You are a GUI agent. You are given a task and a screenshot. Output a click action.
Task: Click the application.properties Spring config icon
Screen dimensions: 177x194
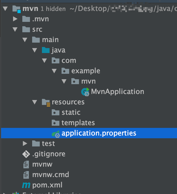[56, 134]
